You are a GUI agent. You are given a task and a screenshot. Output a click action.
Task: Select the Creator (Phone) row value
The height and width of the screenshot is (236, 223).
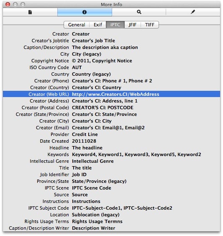(112, 81)
